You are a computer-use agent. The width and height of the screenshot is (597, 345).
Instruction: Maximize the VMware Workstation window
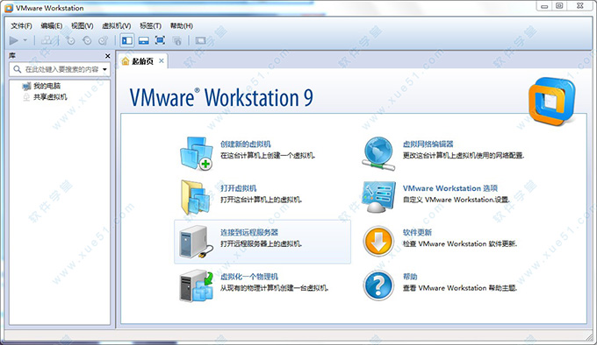[x=559, y=6]
